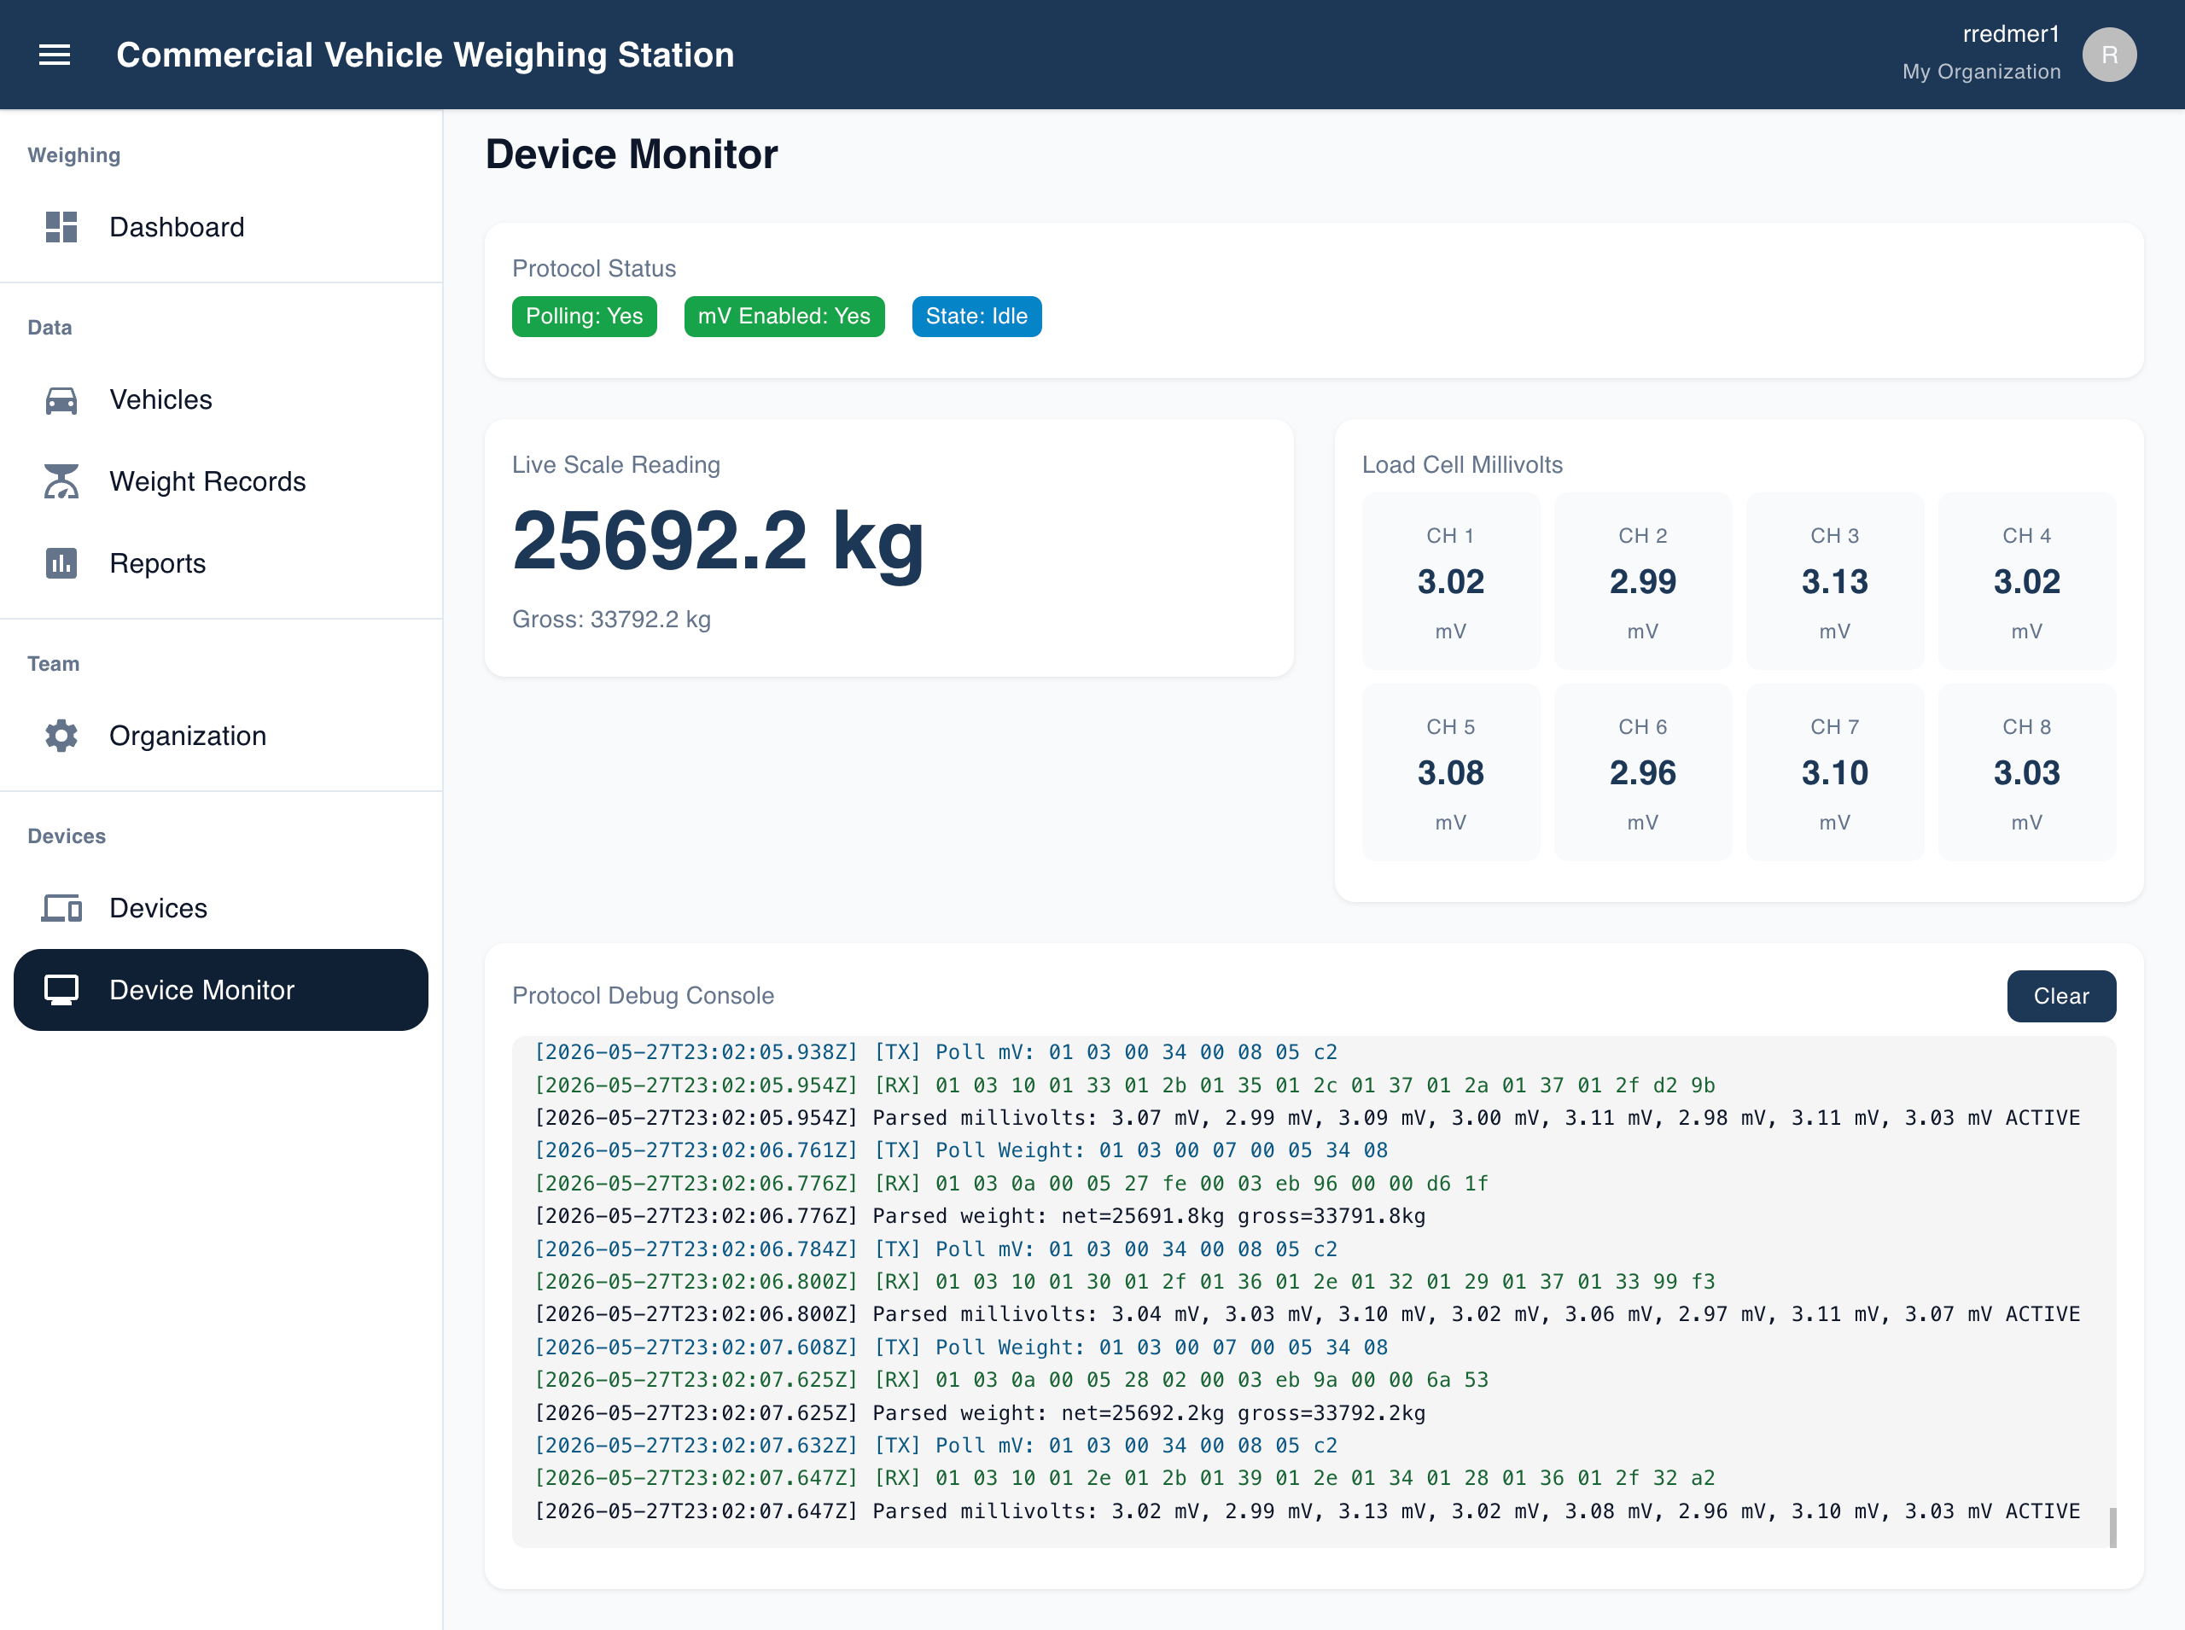
Task: Click the 23:02:07.608Z TX Poll Weight line
Action: pos(961,1347)
